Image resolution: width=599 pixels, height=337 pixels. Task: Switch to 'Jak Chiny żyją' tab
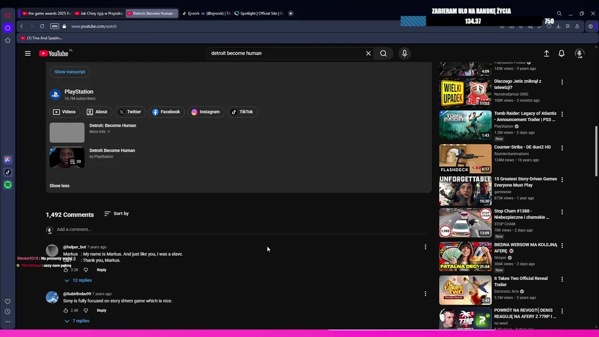point(98,13)
